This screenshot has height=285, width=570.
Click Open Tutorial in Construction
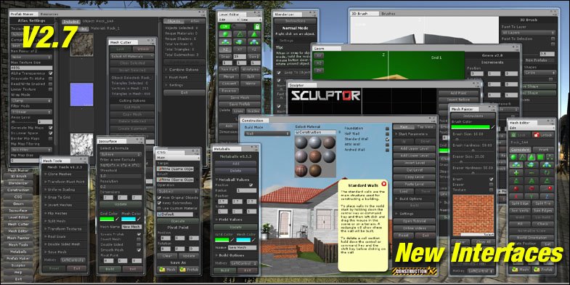(x=415, y=221)
